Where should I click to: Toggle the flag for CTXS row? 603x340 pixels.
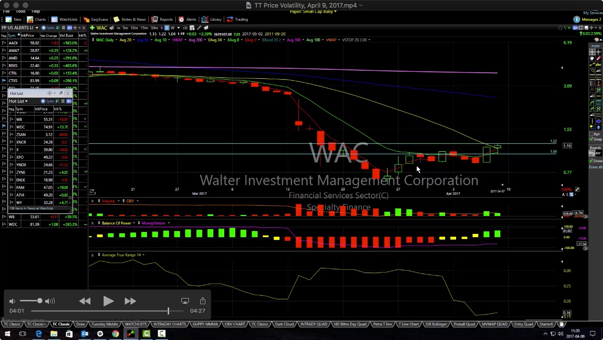[4, 81]
